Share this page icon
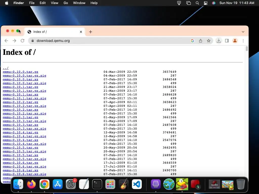 click(201, 41)
